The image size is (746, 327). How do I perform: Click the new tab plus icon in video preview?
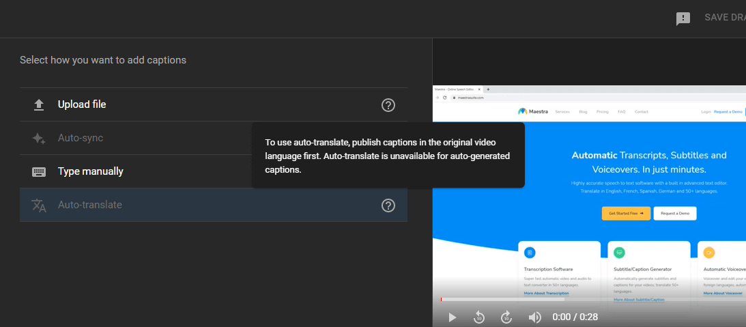(x=488, y=89)
